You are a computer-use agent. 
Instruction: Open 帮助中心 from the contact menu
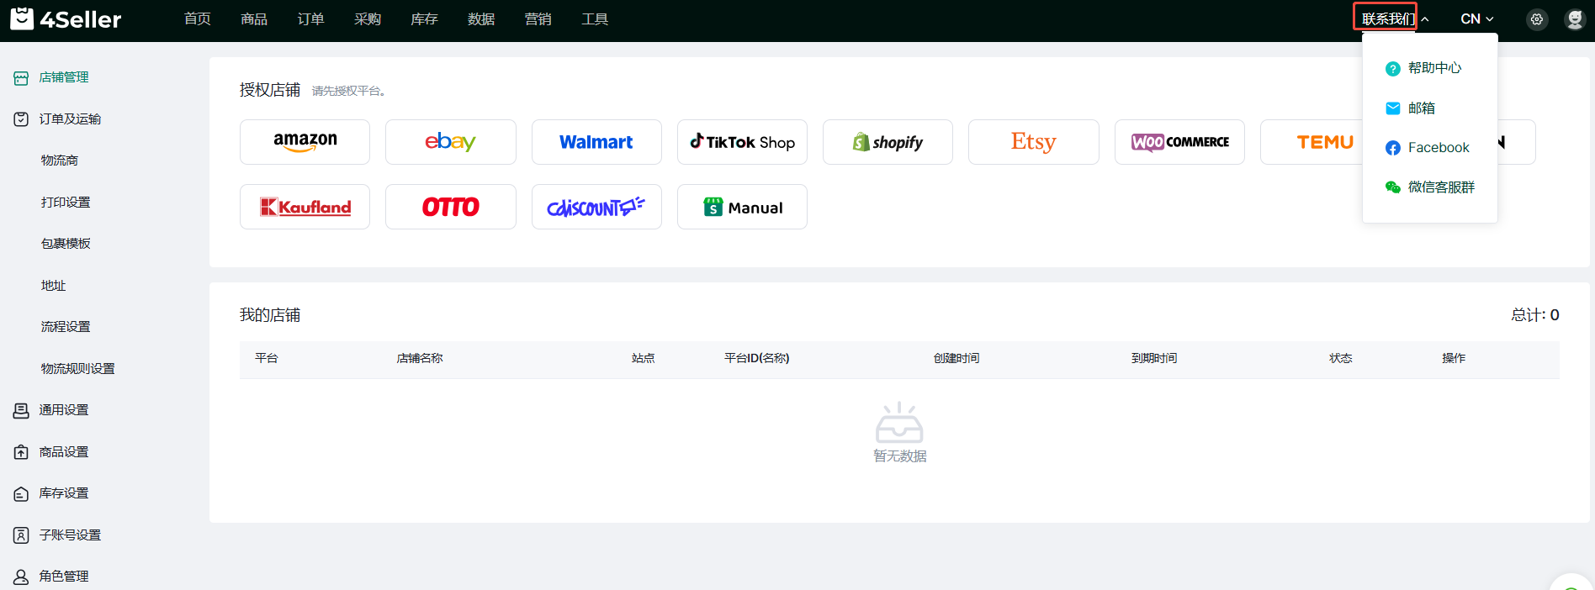pyautogui.click(x=1433, y=68)
